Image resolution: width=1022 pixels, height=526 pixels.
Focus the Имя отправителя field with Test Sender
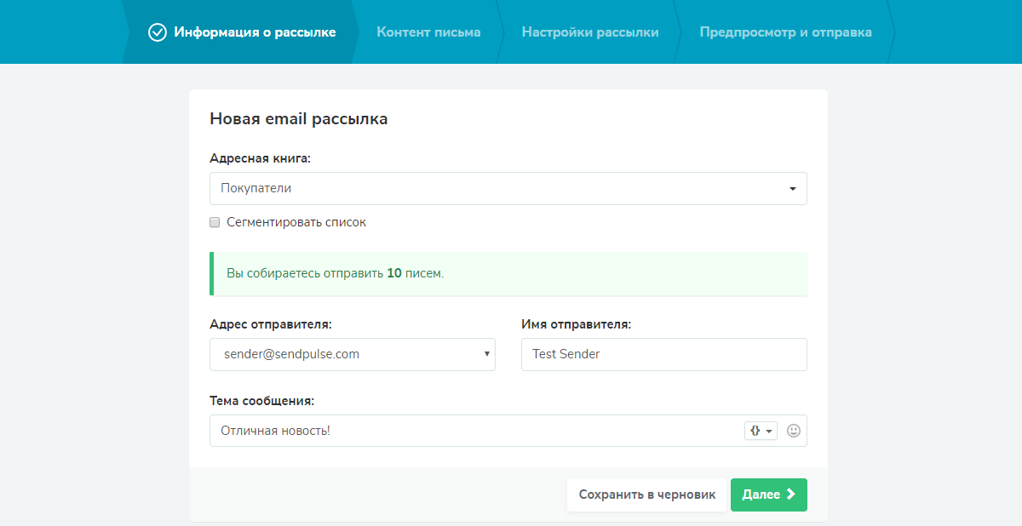pos(663,354)
